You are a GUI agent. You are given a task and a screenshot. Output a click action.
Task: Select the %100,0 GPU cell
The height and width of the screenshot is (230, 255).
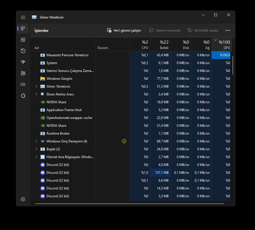[221, 55]
